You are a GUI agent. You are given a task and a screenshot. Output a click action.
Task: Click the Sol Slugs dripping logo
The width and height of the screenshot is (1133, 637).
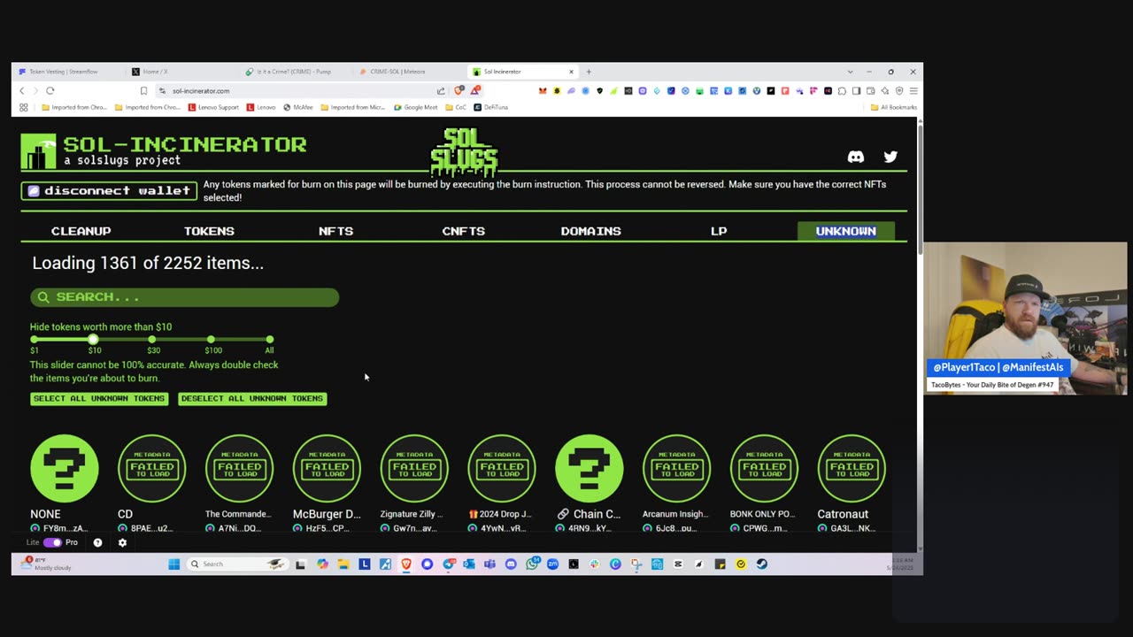[x=464, y=150]
